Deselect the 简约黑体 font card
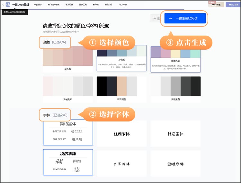The height and width of the screenshot is (183, 241). (68, 132)
